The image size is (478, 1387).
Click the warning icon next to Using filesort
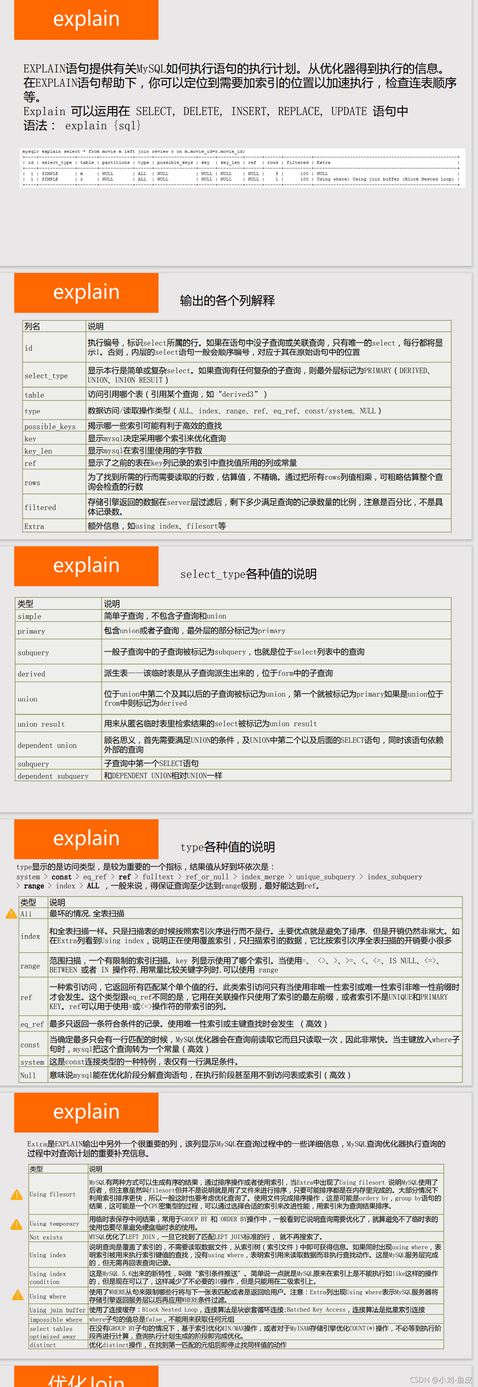[17, 1194]
